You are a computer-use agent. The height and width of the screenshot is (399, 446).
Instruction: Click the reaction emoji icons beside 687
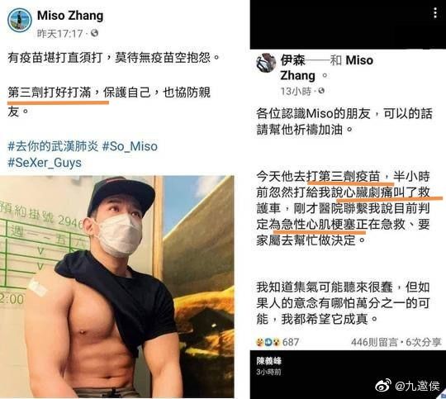point(268,342)
